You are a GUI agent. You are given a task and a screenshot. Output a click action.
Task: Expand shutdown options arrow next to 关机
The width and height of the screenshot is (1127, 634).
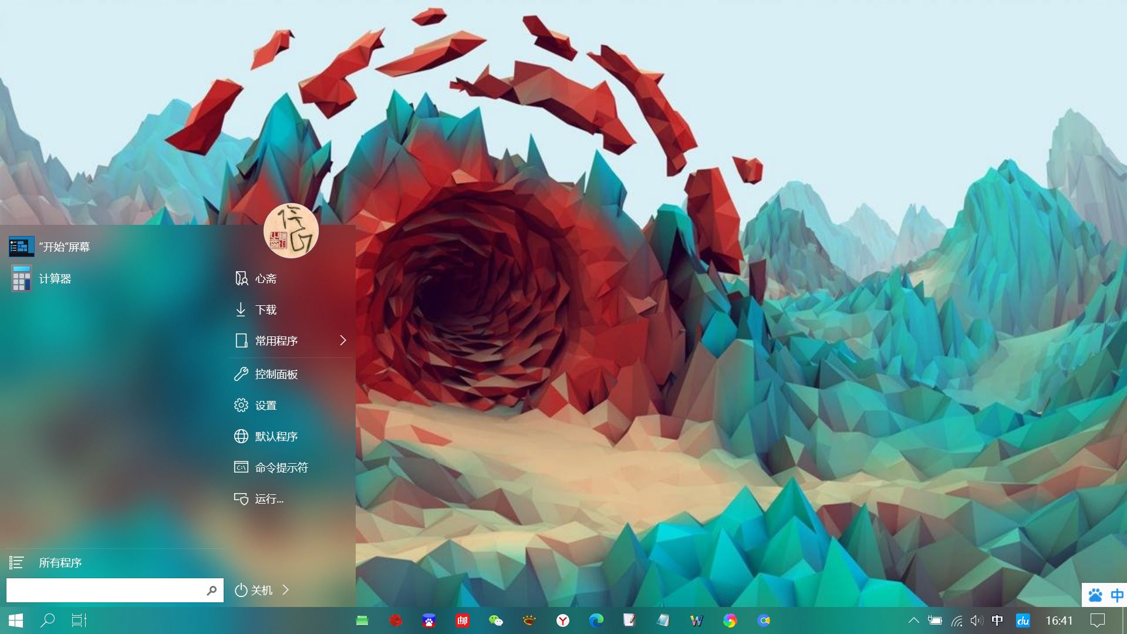tap(286, 590)
